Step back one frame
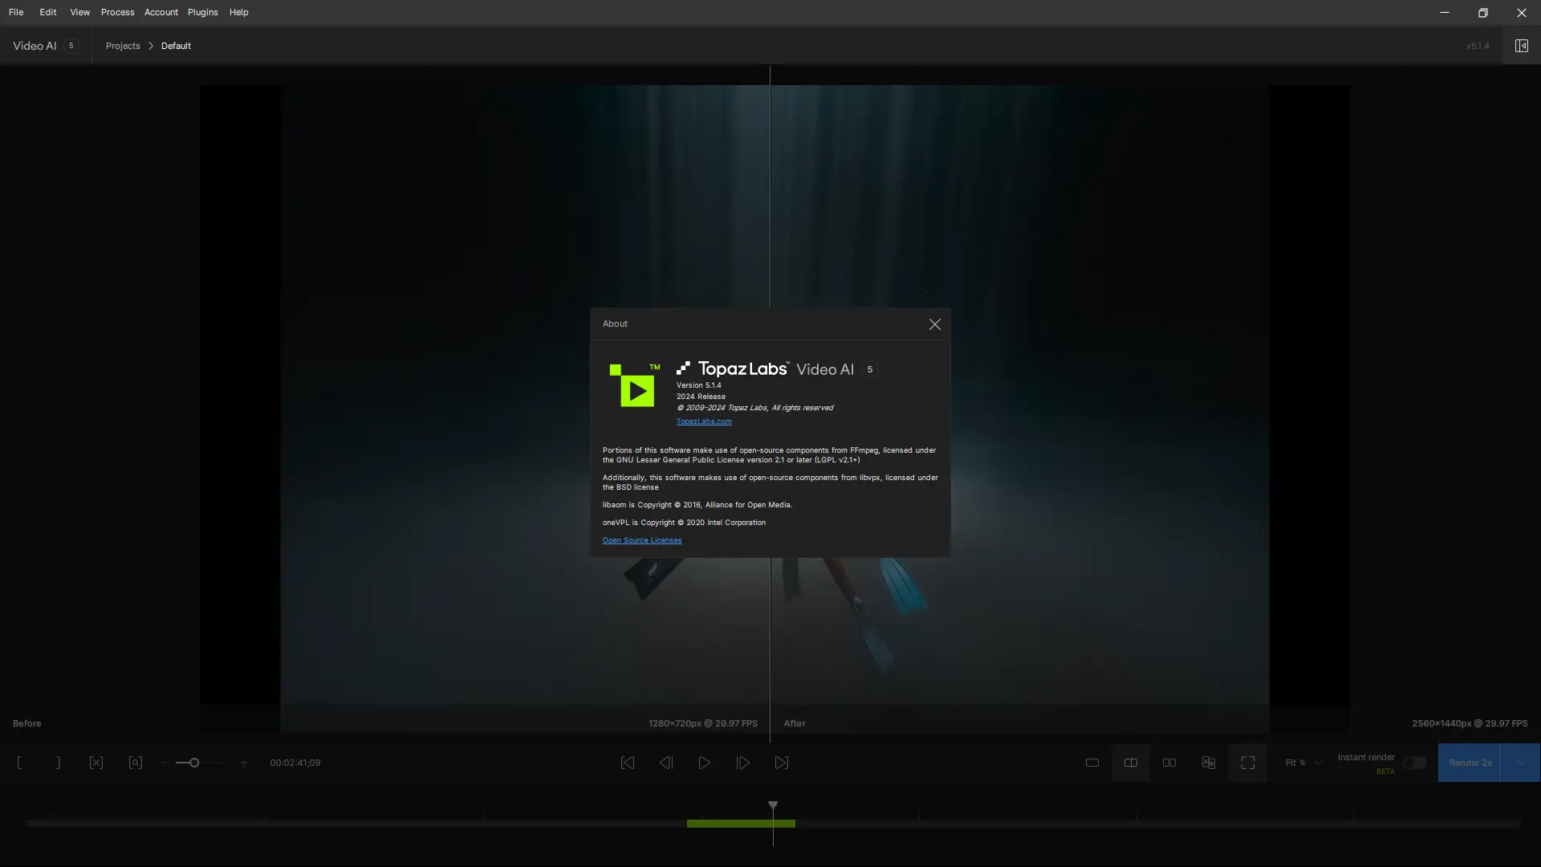The height and width of the screenshot is (867, 1541). coord(666,763)
